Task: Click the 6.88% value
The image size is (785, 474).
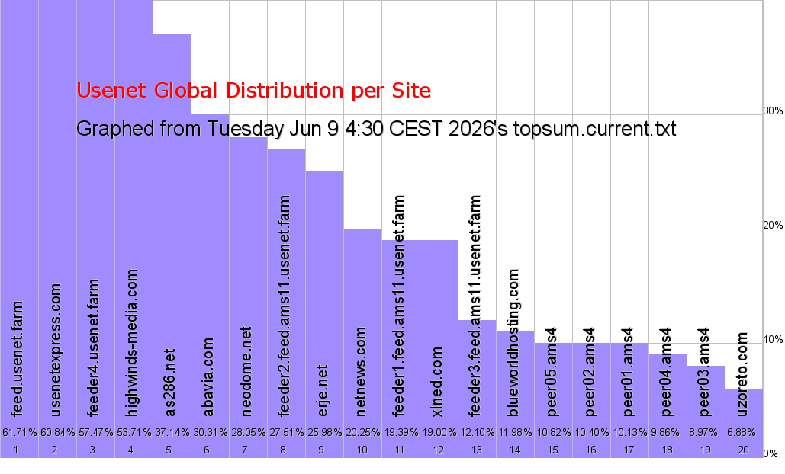Action: 741,432
